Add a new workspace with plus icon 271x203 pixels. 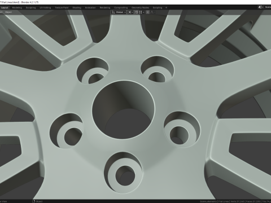click(166, 8)
